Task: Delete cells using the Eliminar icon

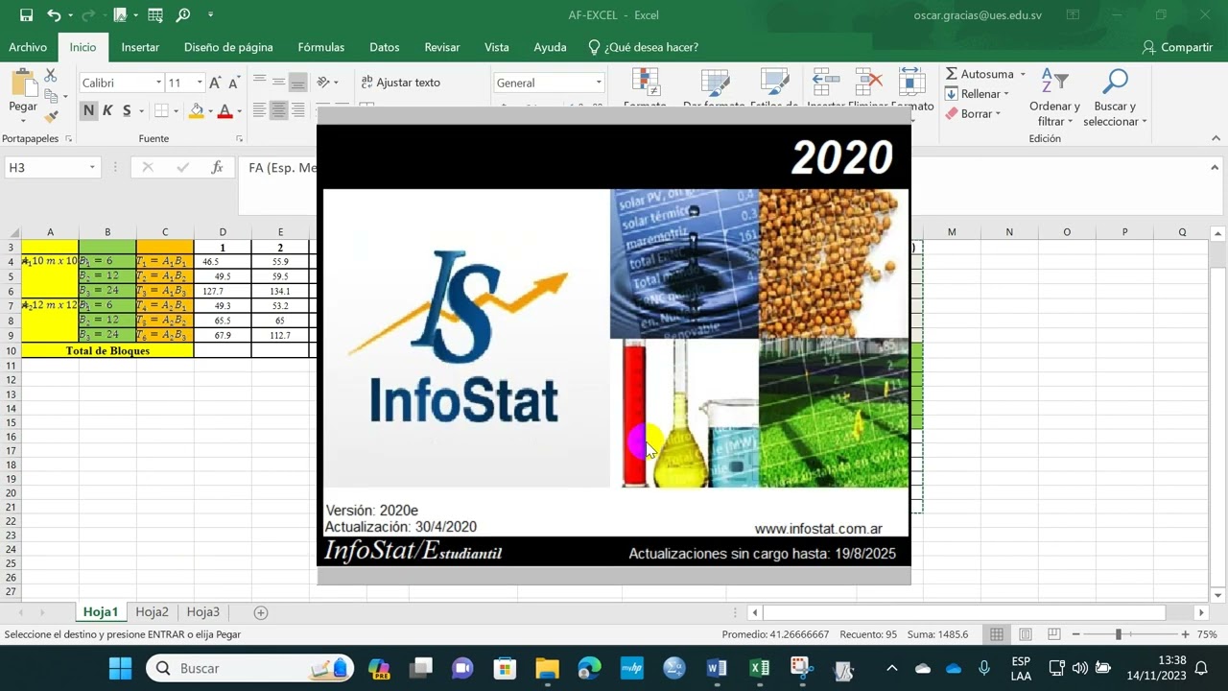Action: point(869,83)
